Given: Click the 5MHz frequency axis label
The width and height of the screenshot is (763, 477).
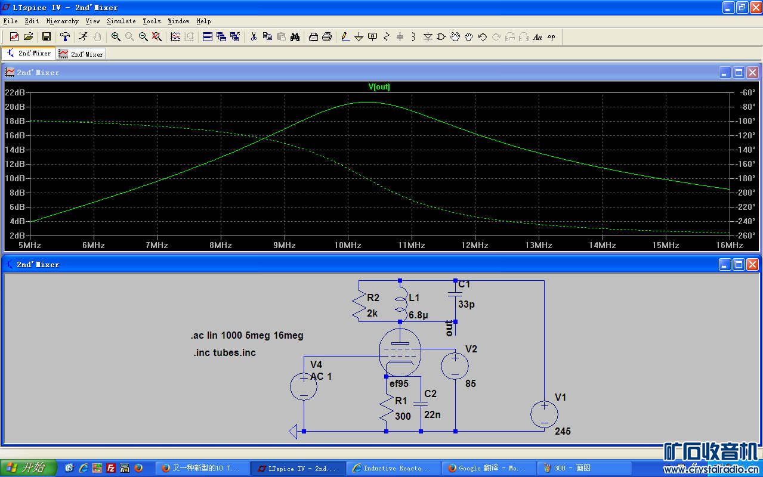Looking at the screenshot, I should click(x=30, y=245).
